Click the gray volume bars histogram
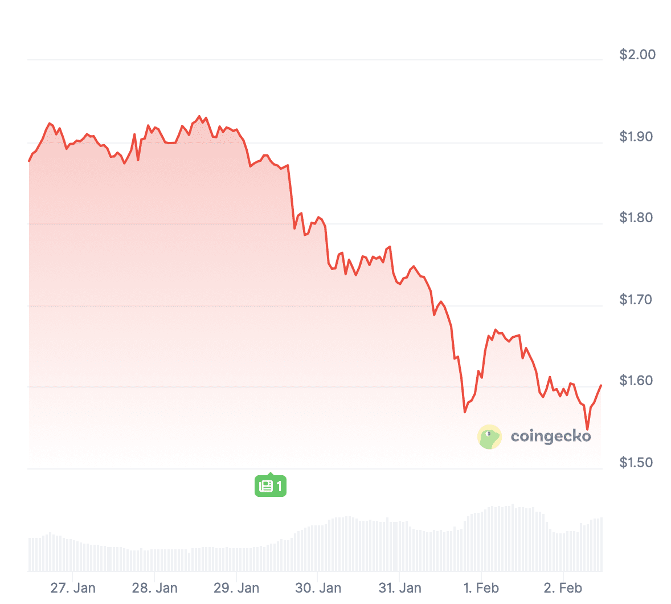671x604 pixels. click(315, 546)
